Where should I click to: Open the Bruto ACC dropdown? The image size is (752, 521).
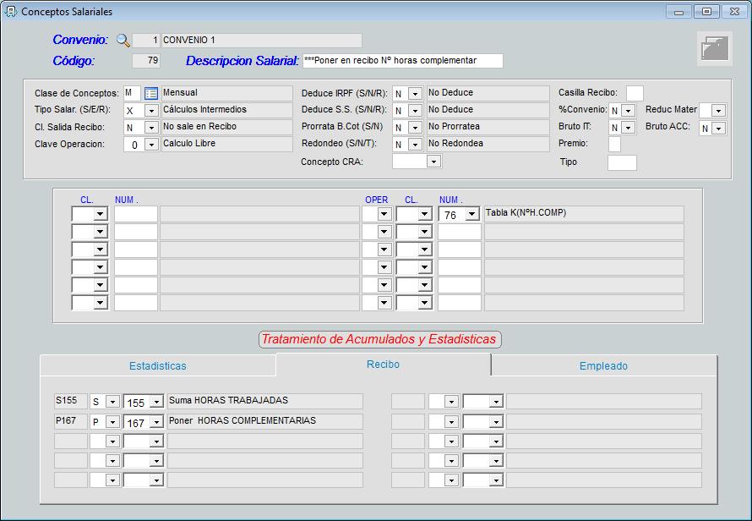718,129
